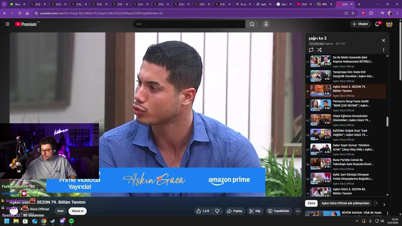This screenshot has height=226, width=402.
Task: Open Olaylı Eğlence Gecesinden Görüntüler video
Action: (x=345, y=120)
